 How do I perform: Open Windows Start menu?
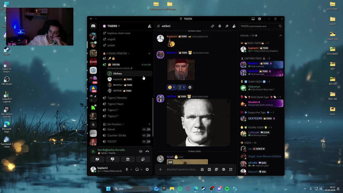(x=108, y=189)
